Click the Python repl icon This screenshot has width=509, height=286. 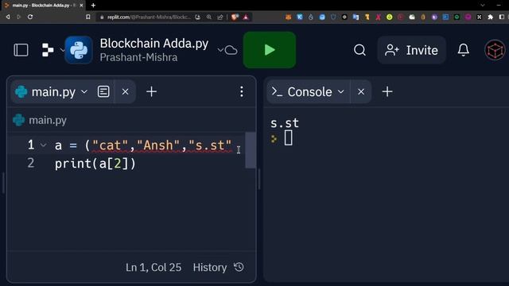[x=79, y=50]
